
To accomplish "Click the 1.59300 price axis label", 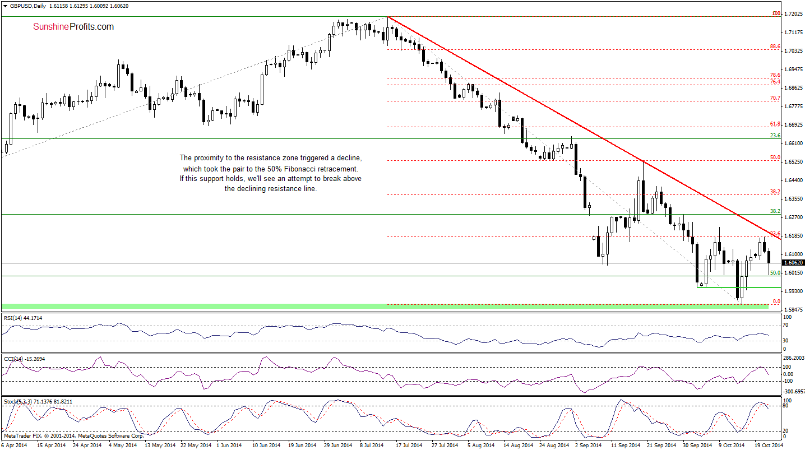I will point(795,291).
